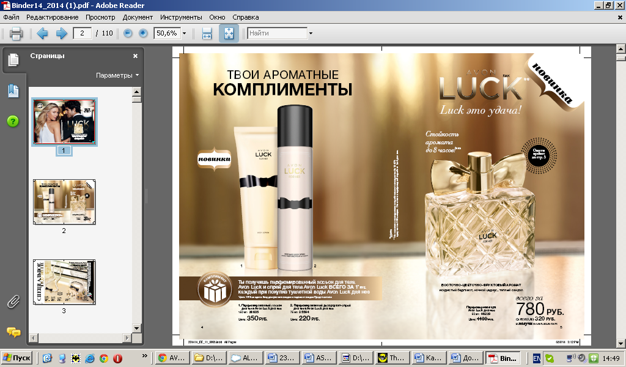
Task: Go to previous page arrow
Action: [x=42, y=33]
